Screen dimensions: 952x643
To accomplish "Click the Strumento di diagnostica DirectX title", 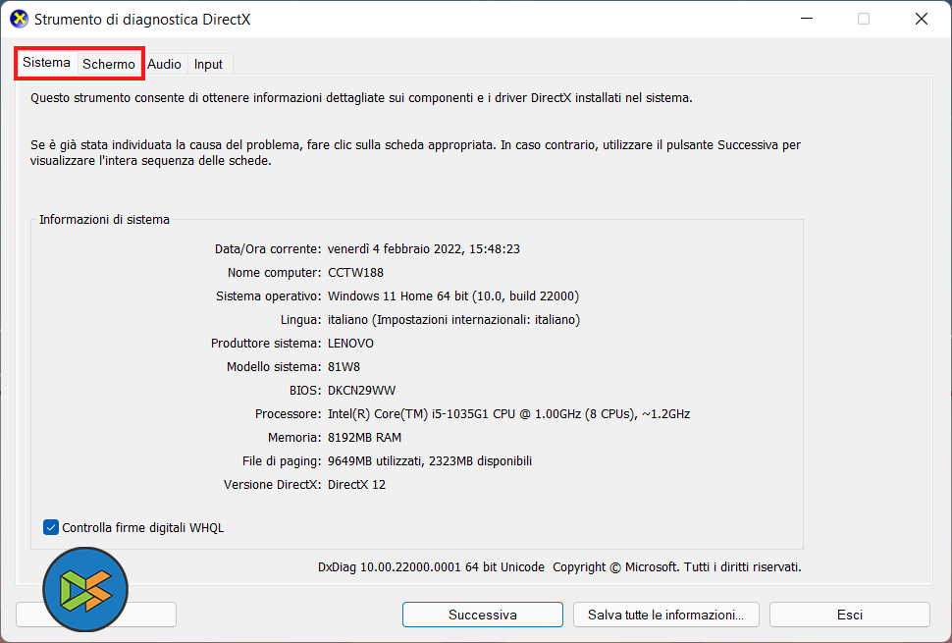I will coord(142,19).
